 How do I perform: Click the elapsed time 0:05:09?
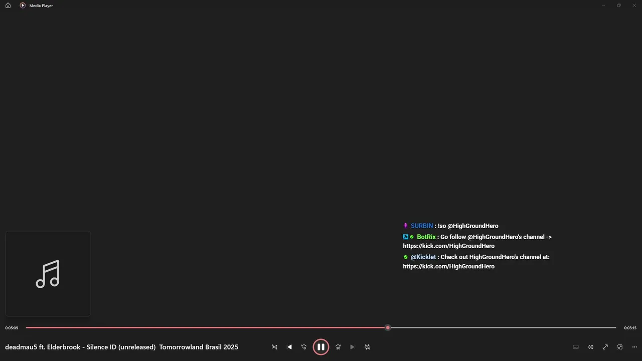12,328
